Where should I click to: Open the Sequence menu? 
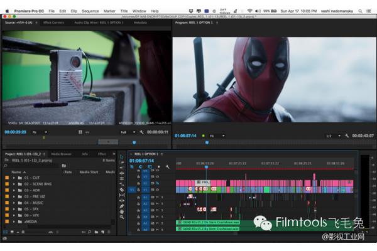tap(90, 11)
